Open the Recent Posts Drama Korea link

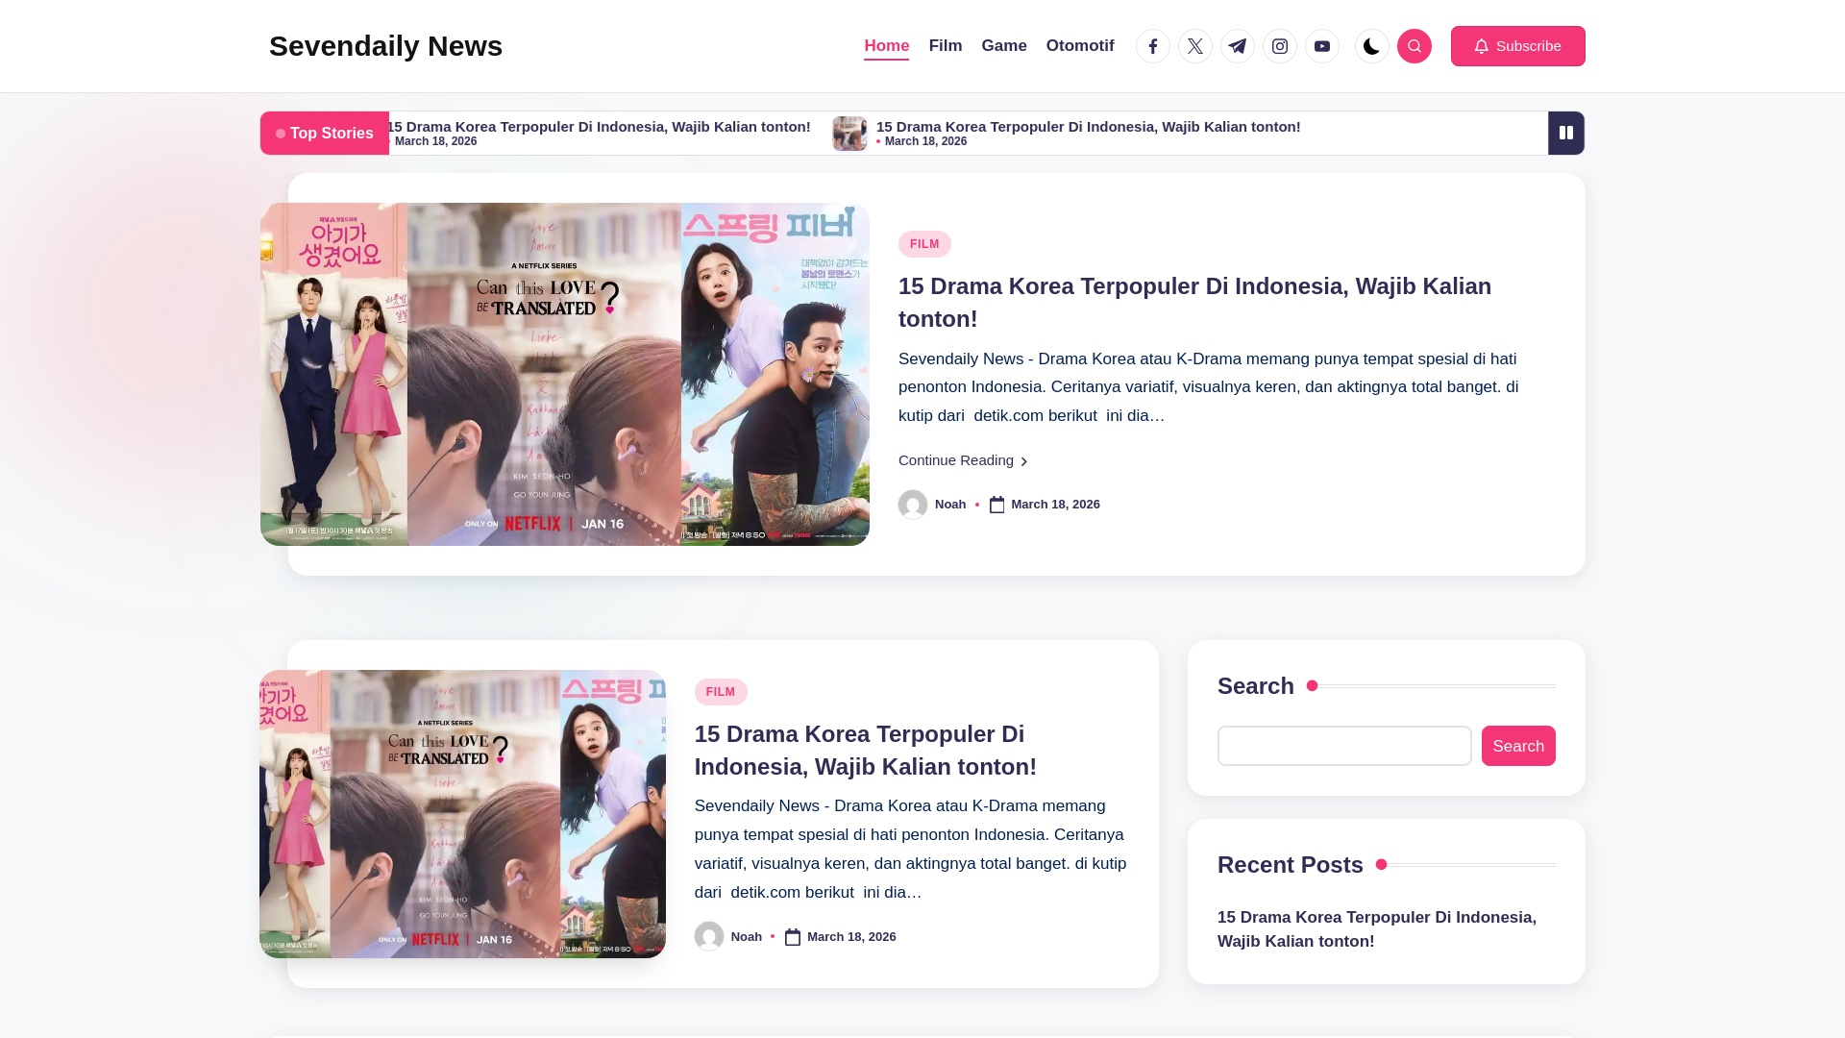(x=1377, y=929)
